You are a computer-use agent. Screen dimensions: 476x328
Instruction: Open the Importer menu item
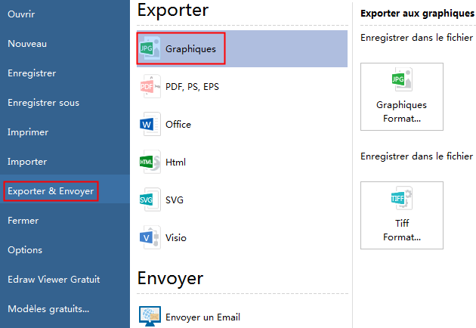[27, 162]
